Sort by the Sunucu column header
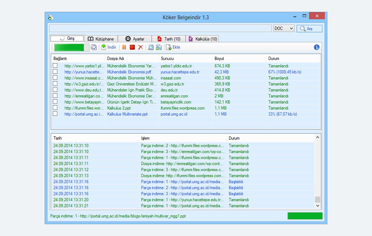The image size is (372, 236). point(185,58)
